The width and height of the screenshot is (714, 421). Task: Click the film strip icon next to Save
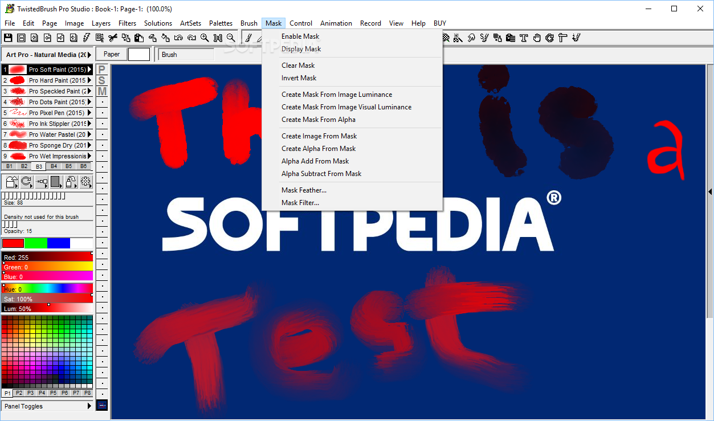pos(21,38)
